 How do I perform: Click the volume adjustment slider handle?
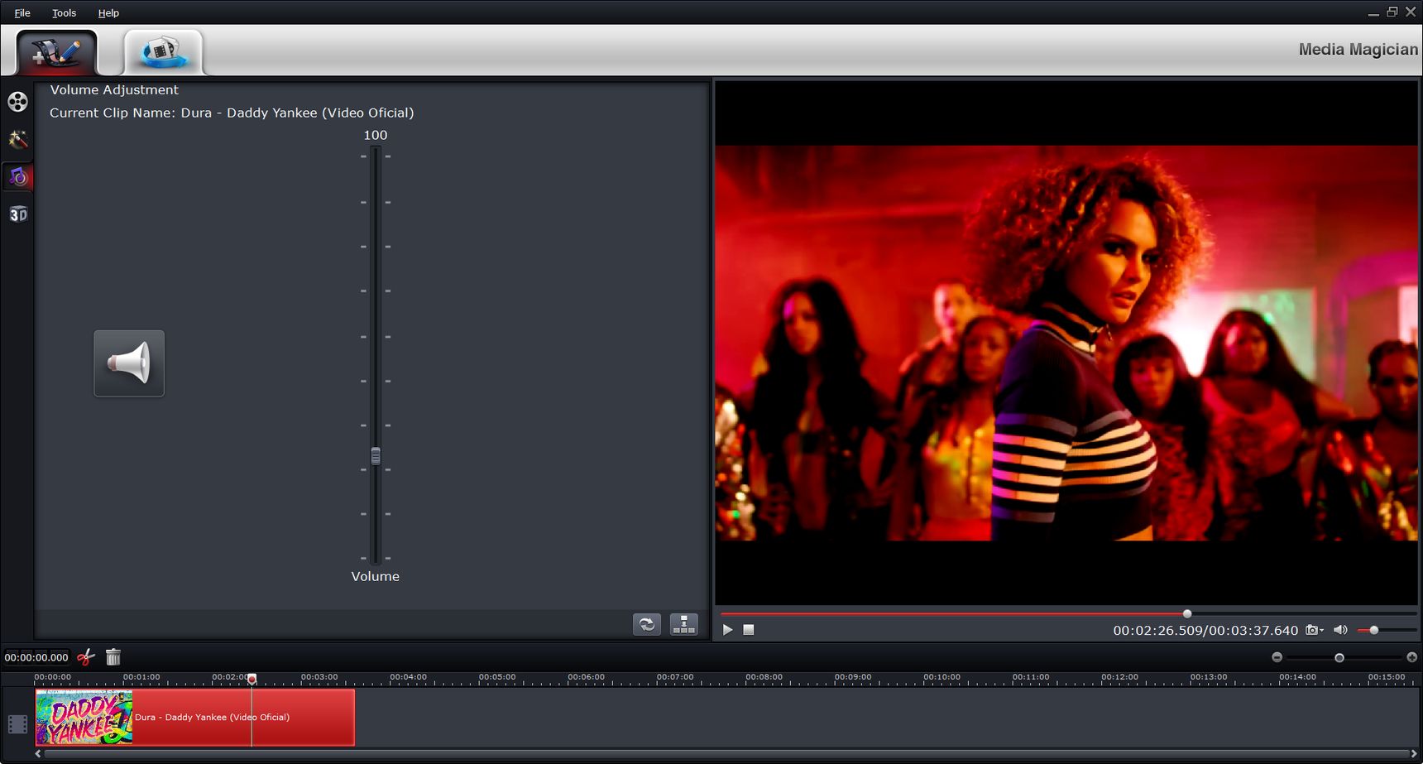[376, 456]
